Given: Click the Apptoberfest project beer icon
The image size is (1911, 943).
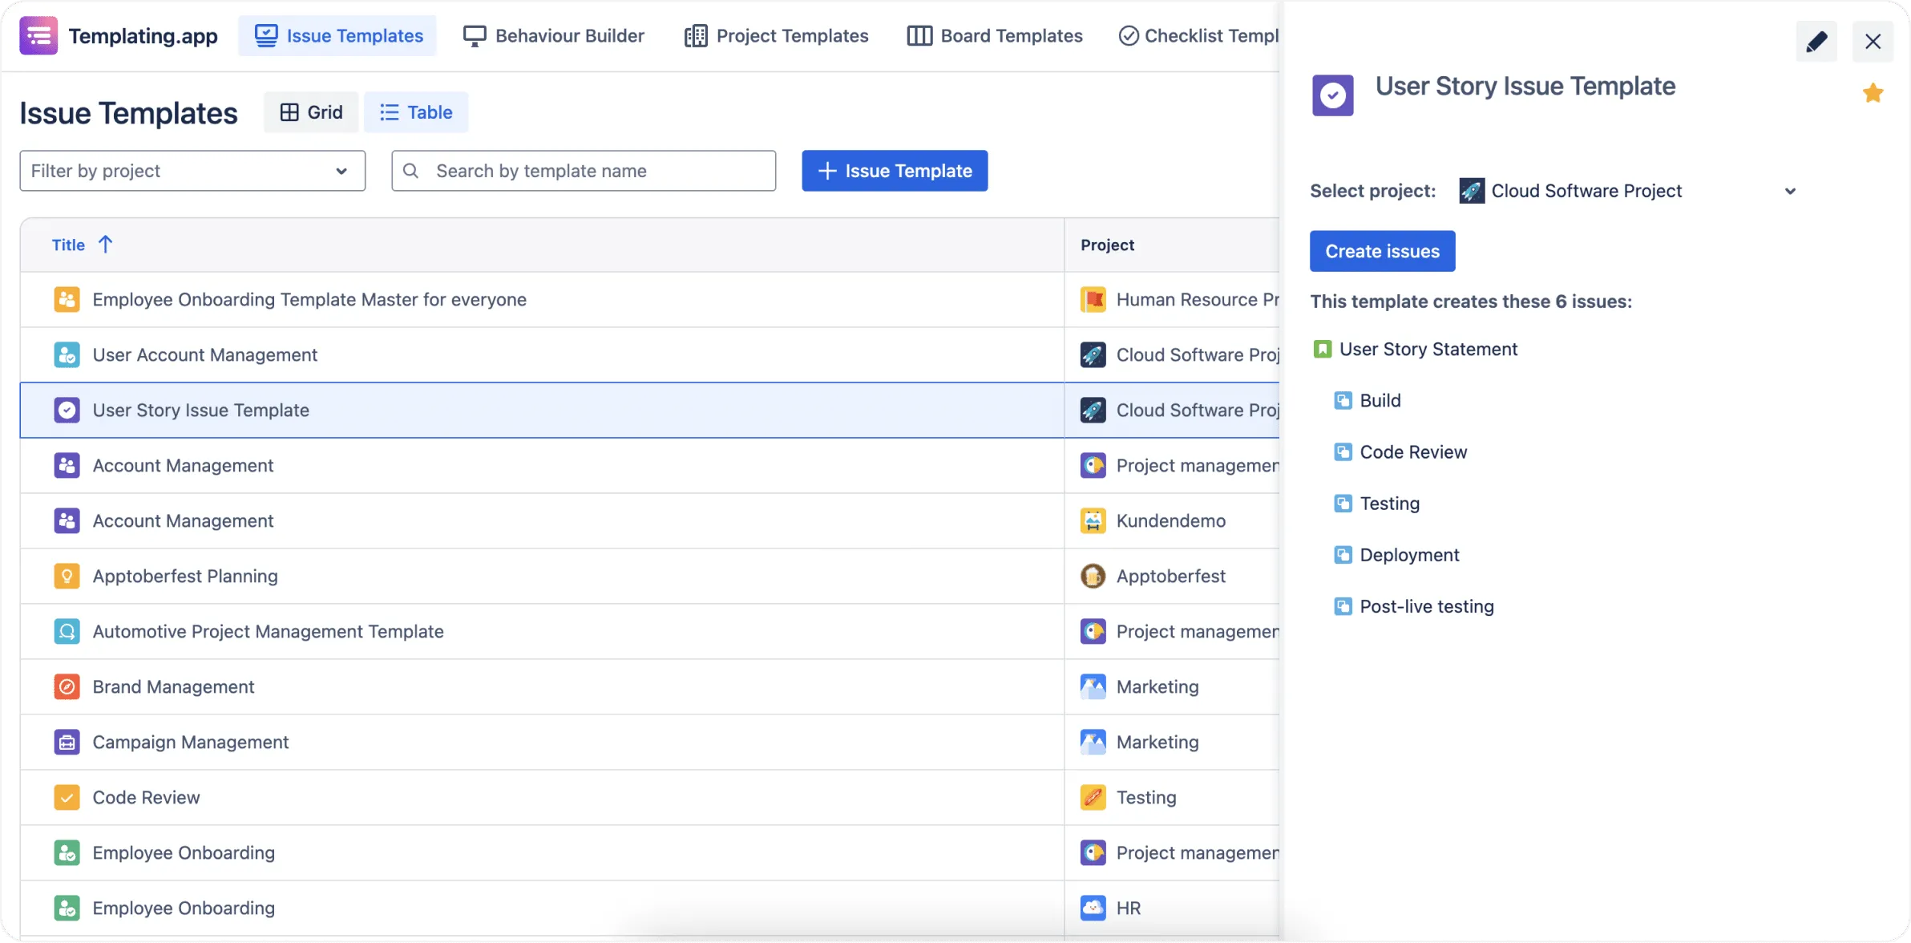Looking at the screenshot, I should click(1093, 576).
